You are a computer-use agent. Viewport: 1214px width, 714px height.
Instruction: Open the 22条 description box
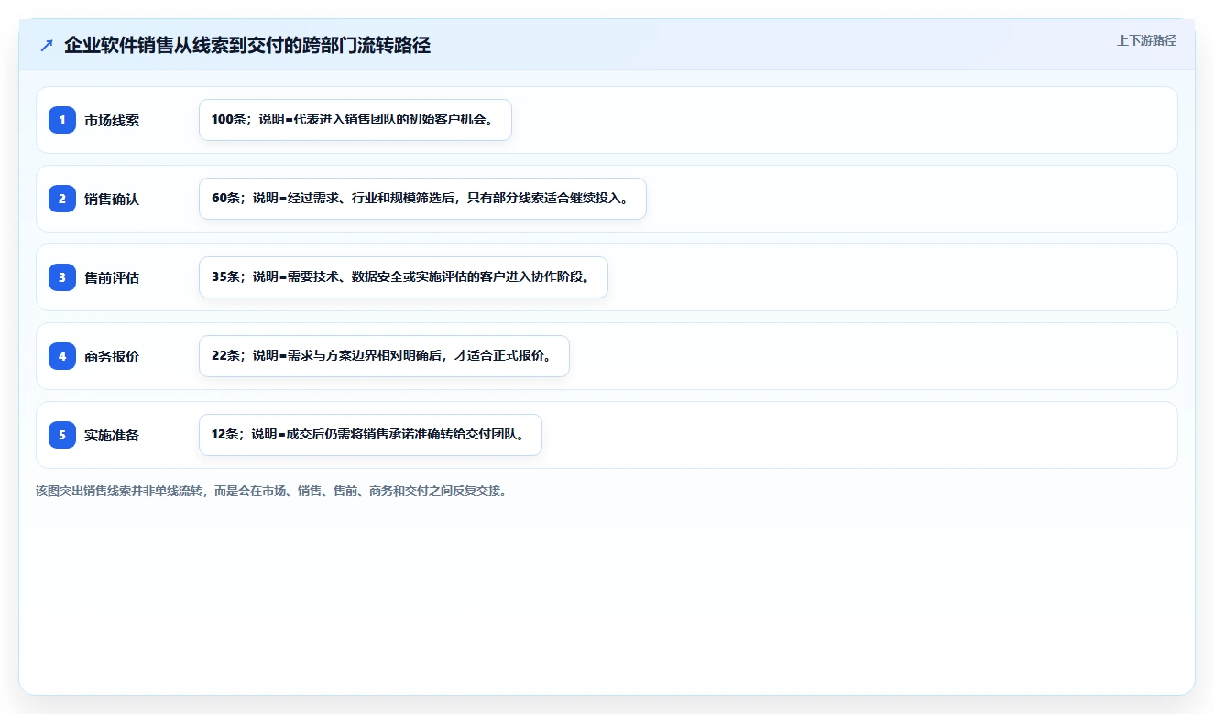pos(384,356)
